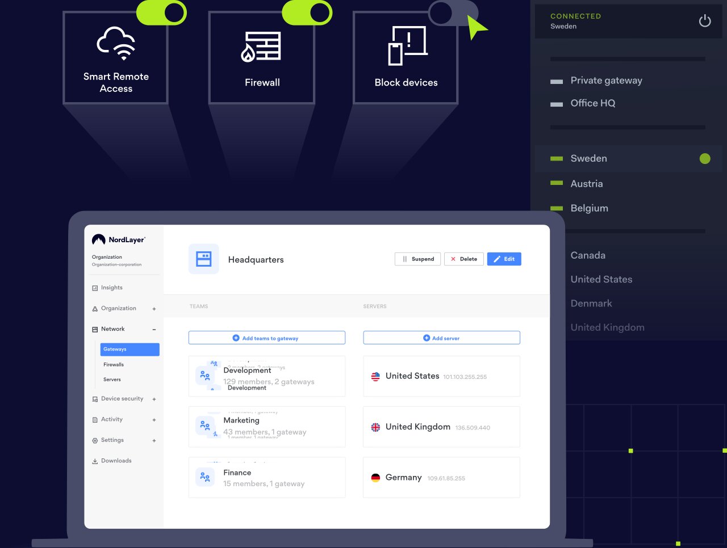This screenshot has height=548, width=727.
Task: Expand the Settings menu
Action: tap(154, 441)
